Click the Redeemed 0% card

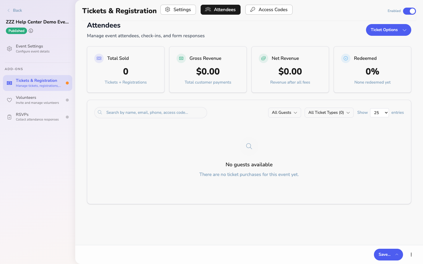click(x=372, y=70)
